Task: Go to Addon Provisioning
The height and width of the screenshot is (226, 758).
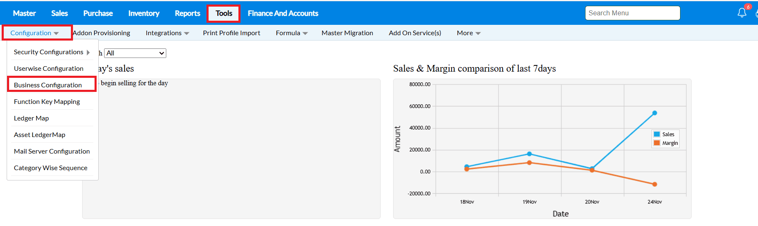Action: [x=102, y=33]
